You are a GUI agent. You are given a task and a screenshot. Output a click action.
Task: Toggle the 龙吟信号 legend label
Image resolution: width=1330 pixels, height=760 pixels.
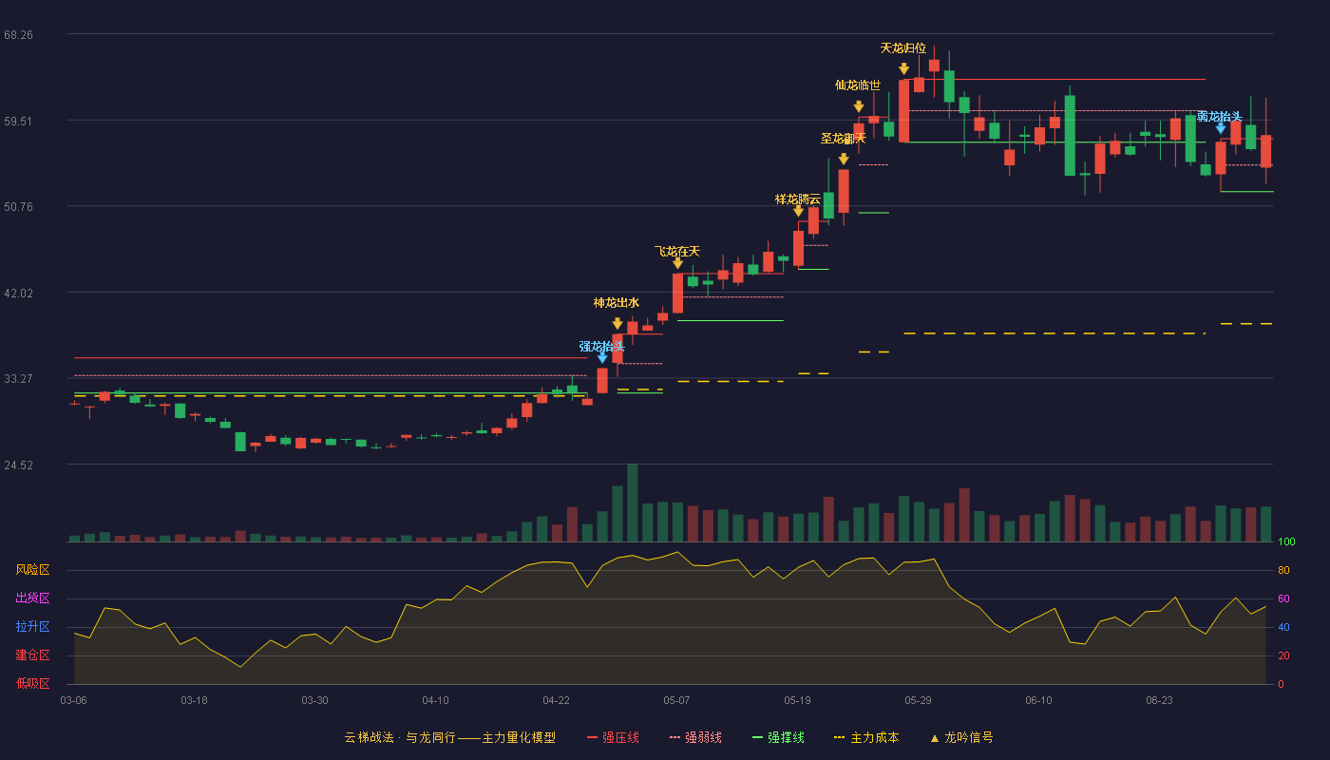click(969, 737)
